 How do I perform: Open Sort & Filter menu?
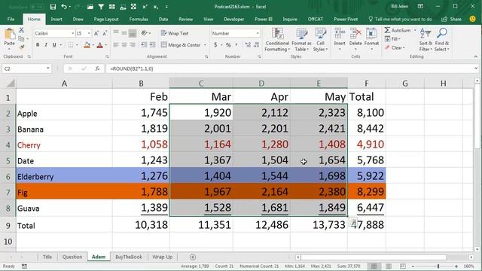426,40
